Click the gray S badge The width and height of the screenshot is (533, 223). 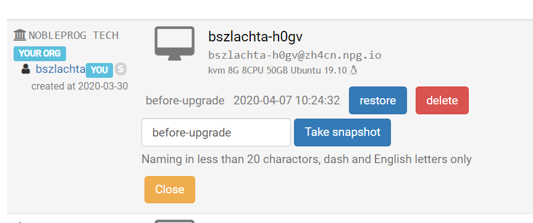pos(120,69)
